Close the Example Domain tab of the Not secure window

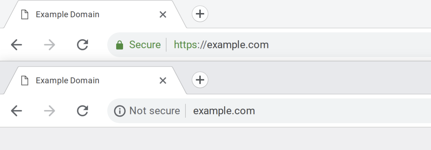[x=163, y=80]
